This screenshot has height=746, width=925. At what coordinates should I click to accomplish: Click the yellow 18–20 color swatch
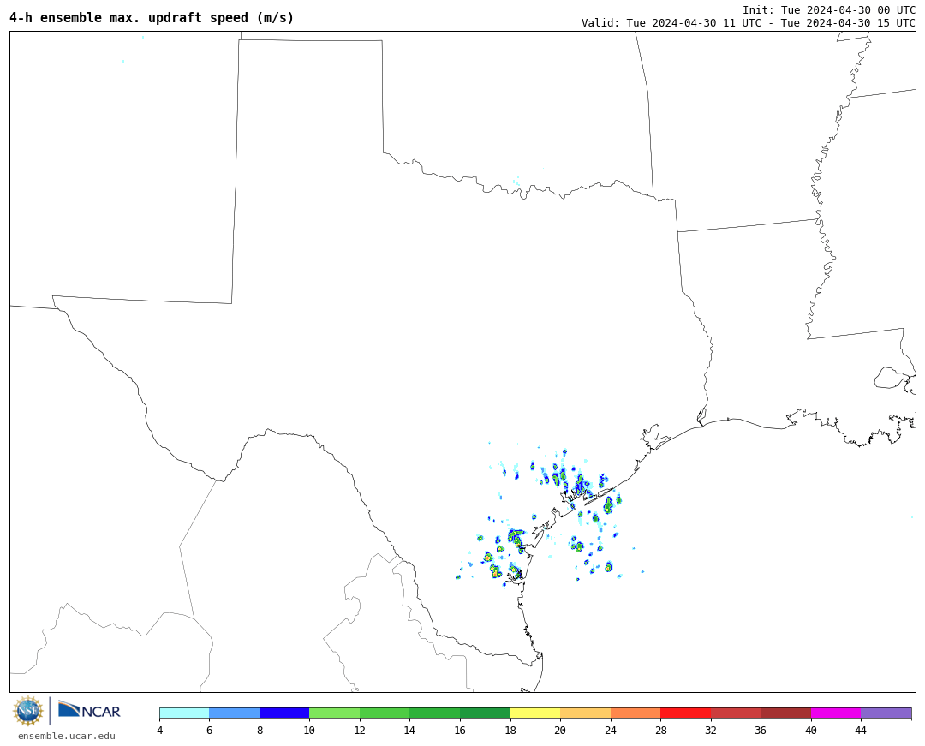tap(535, 713)
